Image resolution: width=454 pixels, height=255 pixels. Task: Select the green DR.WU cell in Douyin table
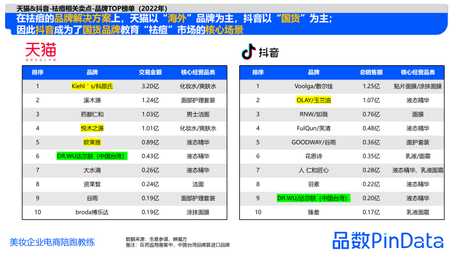pos(313,198)
